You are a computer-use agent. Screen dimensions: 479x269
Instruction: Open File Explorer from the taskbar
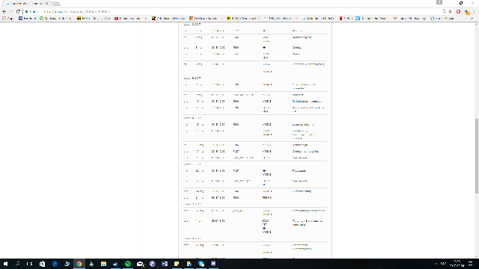coord(103,264)
